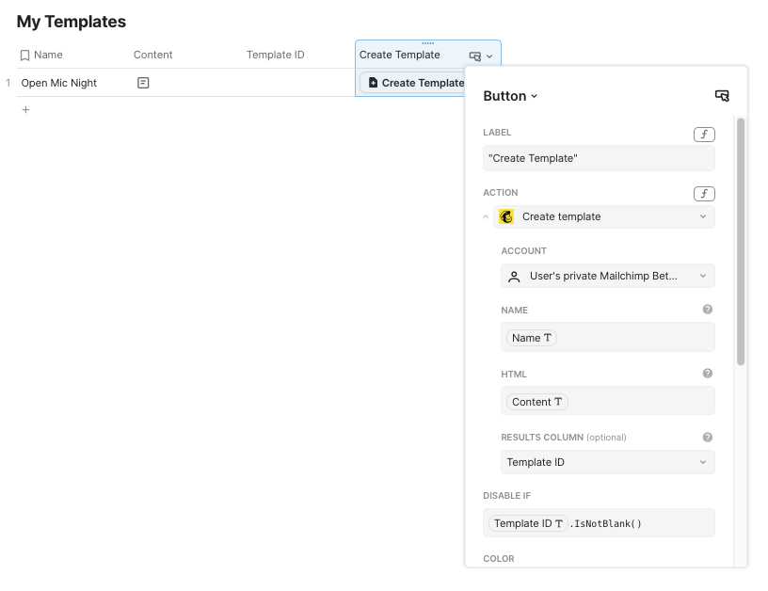Image resolution: width=768 pixels, height=591 pixels.
Task: Open the Button column type dropdown
Action: (x=510, y=96)
